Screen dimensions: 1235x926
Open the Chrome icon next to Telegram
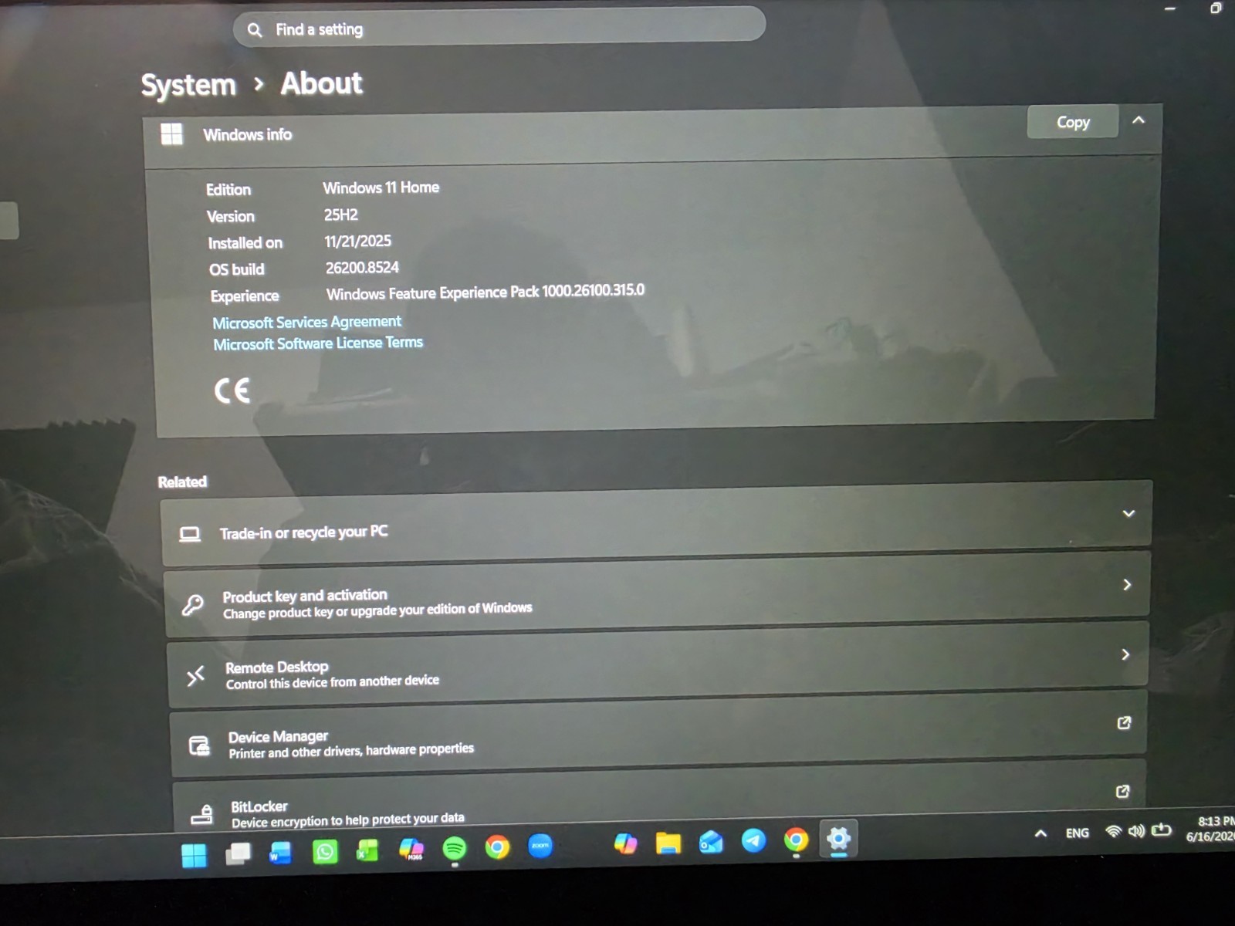point(796,840)
